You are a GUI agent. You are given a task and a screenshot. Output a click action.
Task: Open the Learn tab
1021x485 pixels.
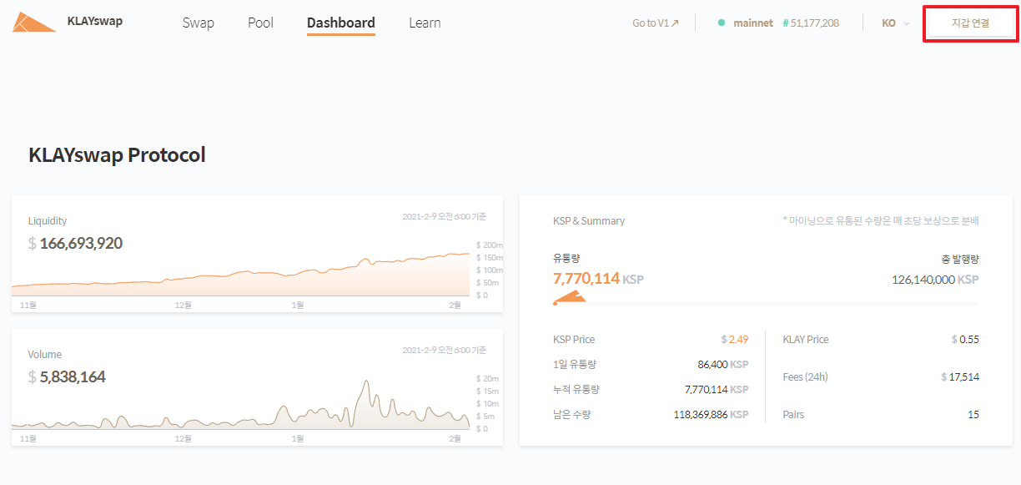[425, 23]
